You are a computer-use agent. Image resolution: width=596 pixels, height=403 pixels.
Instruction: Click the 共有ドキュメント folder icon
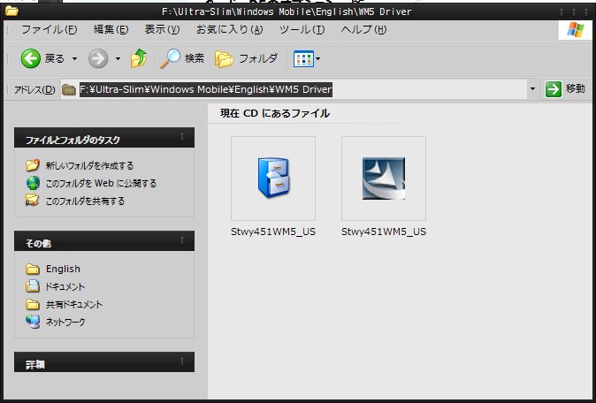(33, 305)
